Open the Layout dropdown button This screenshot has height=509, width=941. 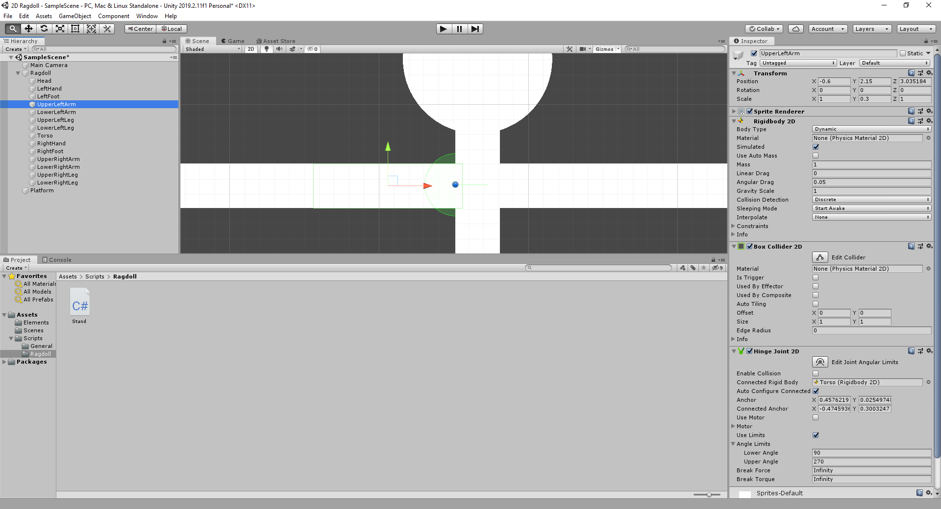(916, 29)
